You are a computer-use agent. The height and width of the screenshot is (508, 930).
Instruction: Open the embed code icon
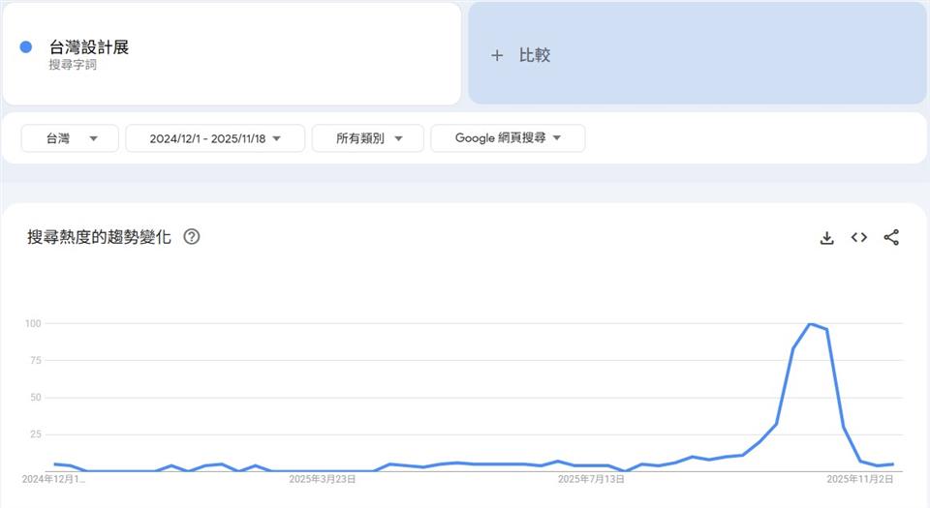coord(858,238)
